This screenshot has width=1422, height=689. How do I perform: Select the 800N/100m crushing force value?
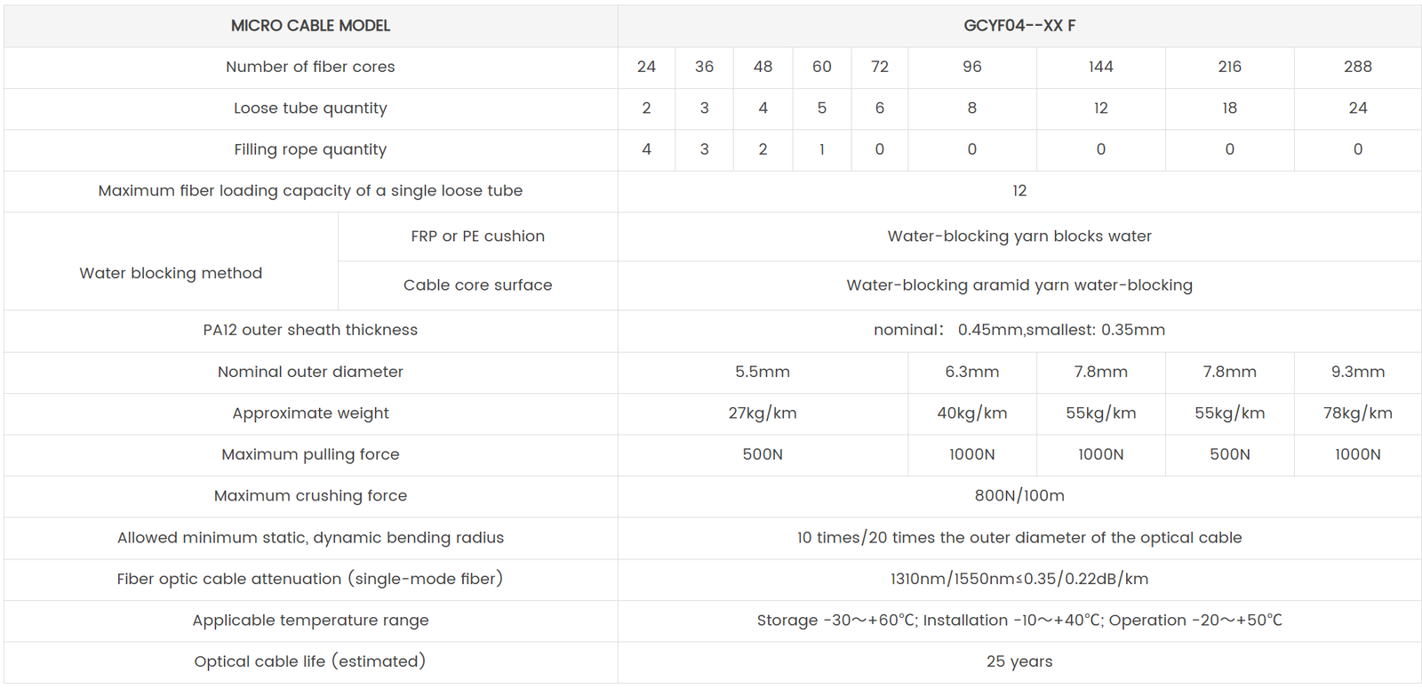tap(1019, 496)
